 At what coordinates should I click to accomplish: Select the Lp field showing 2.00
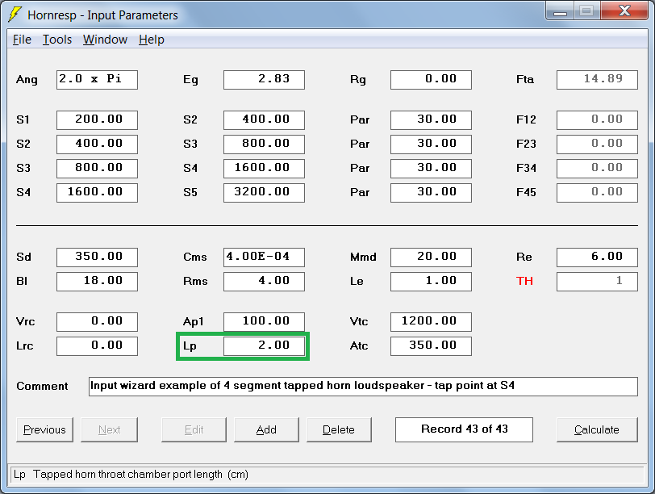[x=264, y=346]
